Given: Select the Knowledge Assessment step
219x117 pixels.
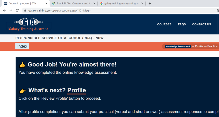Looking at the screenshot, I should (178, 46).
